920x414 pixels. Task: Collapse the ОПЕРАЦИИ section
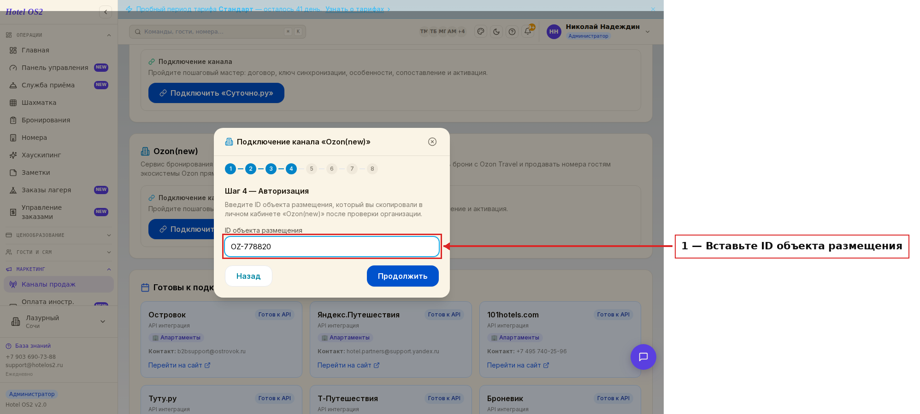(x=59, y=35)
